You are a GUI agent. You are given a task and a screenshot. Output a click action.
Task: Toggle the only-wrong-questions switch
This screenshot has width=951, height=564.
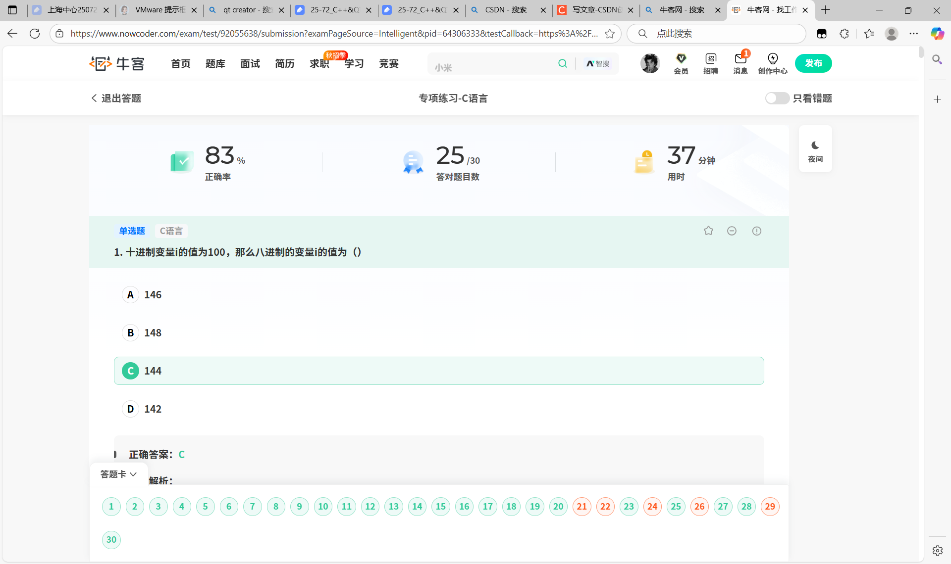(777, 98)
